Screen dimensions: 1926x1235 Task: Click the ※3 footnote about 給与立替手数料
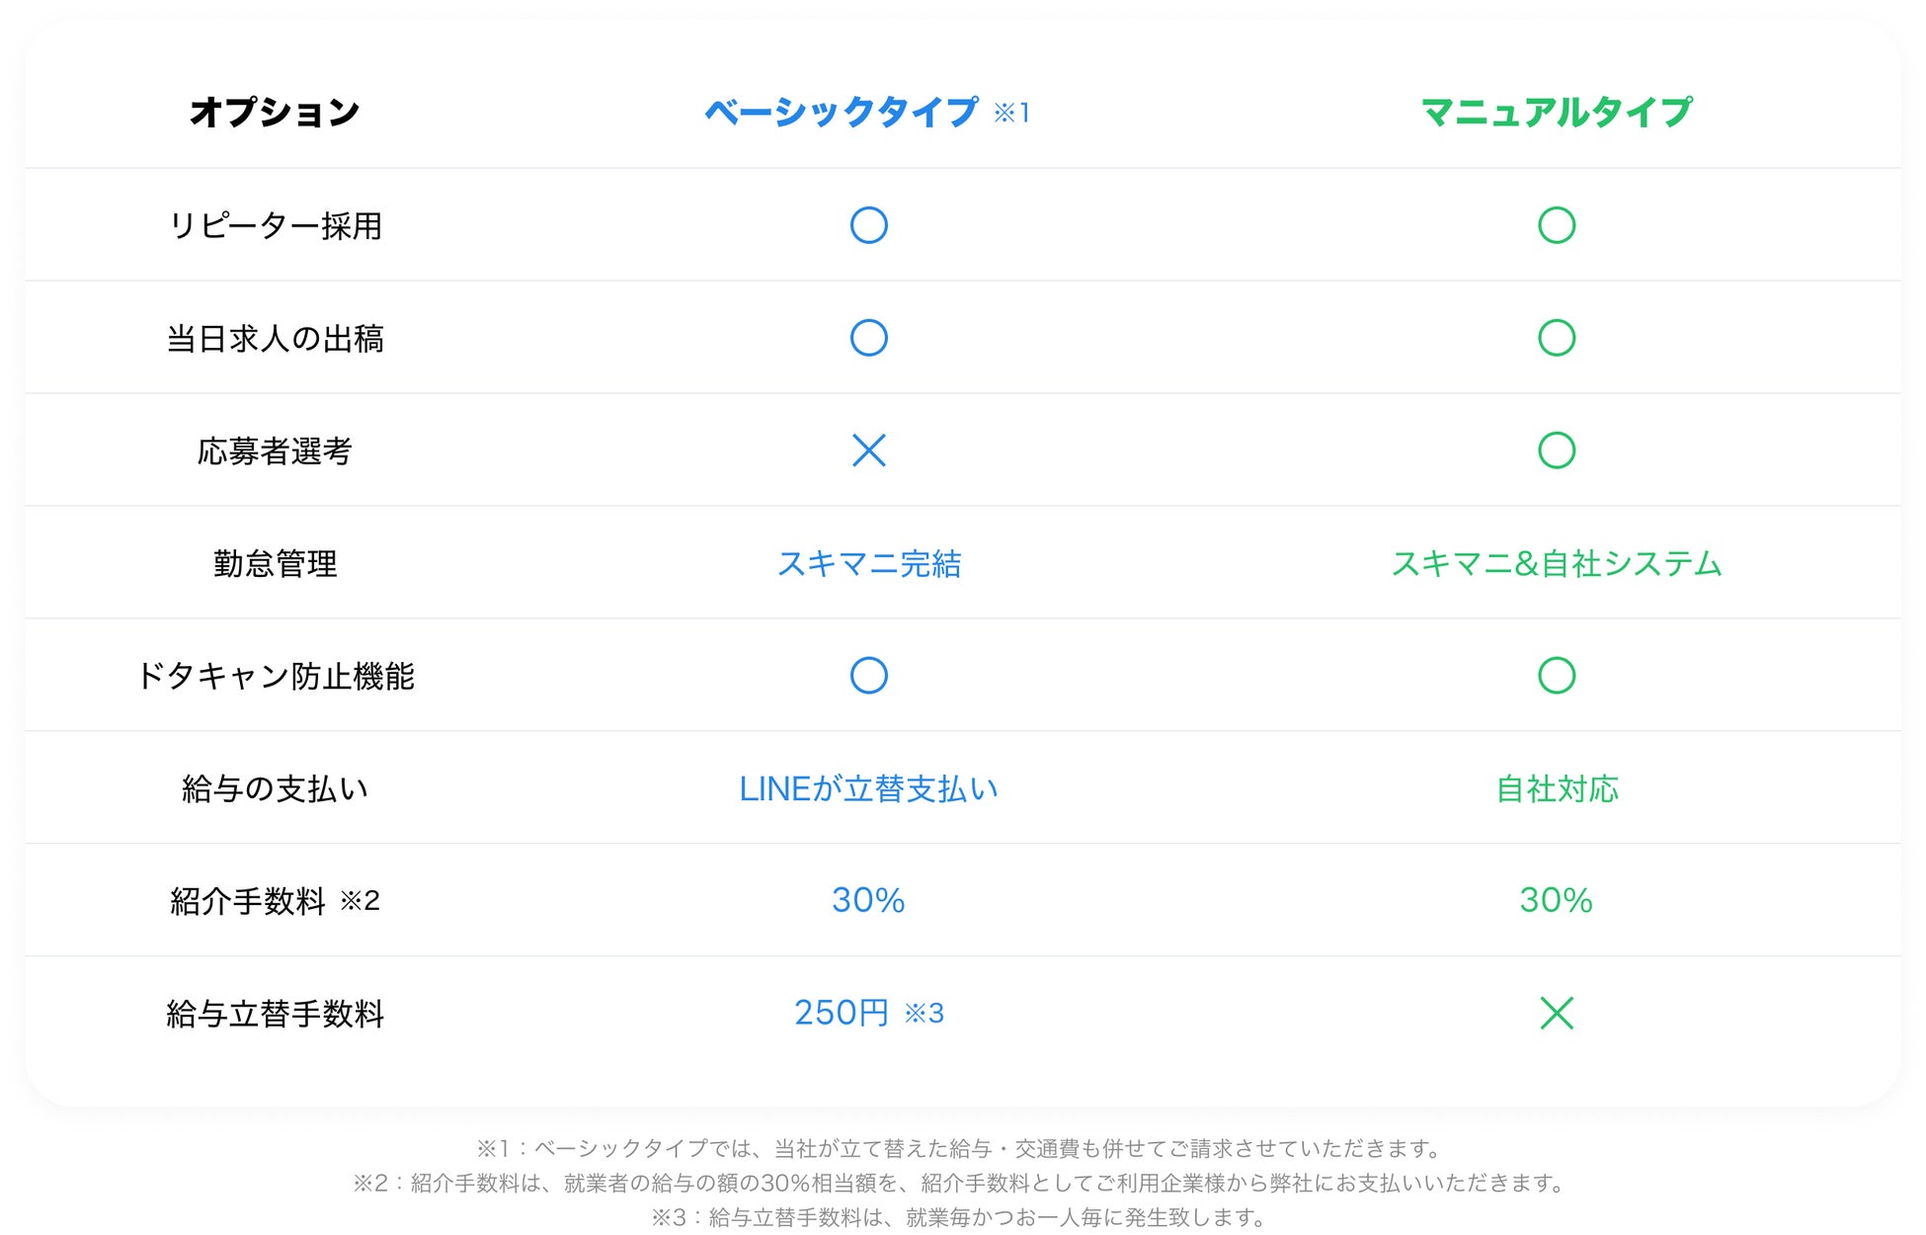[x=958, y=1217]
